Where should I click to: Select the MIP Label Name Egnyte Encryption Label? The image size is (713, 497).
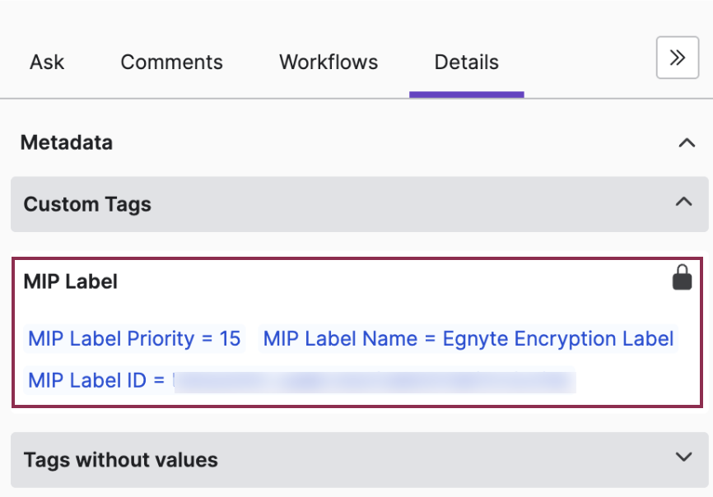[x=468, y=338]
